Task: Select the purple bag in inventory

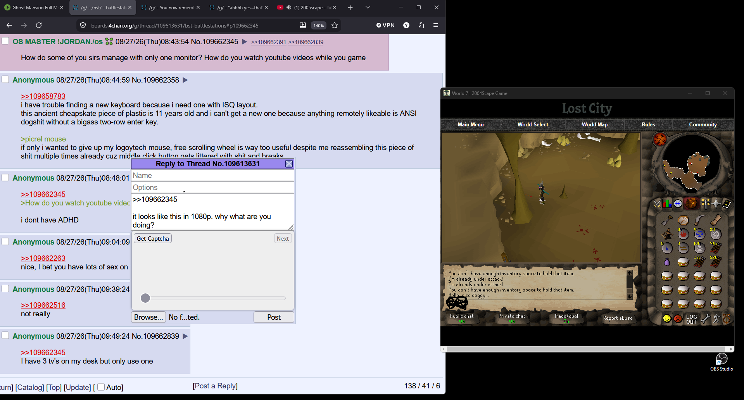Action: point(667,262)
